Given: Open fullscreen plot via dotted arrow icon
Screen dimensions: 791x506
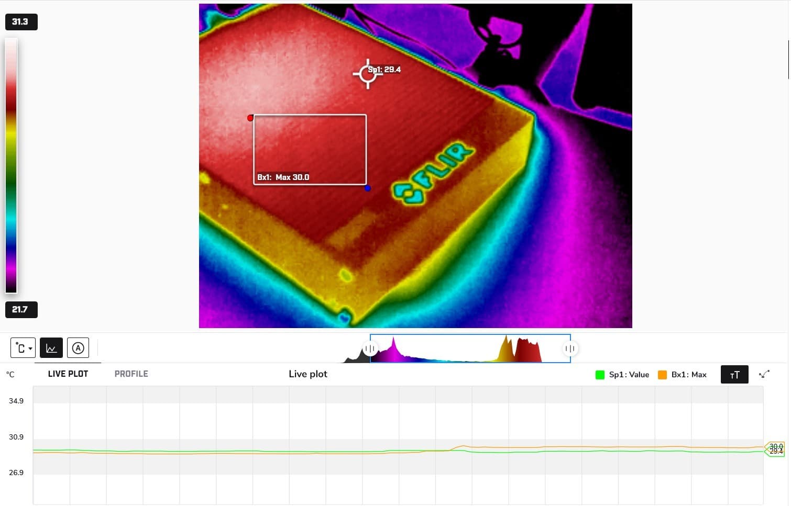Looking at the screenshot, I should (764, 374).
